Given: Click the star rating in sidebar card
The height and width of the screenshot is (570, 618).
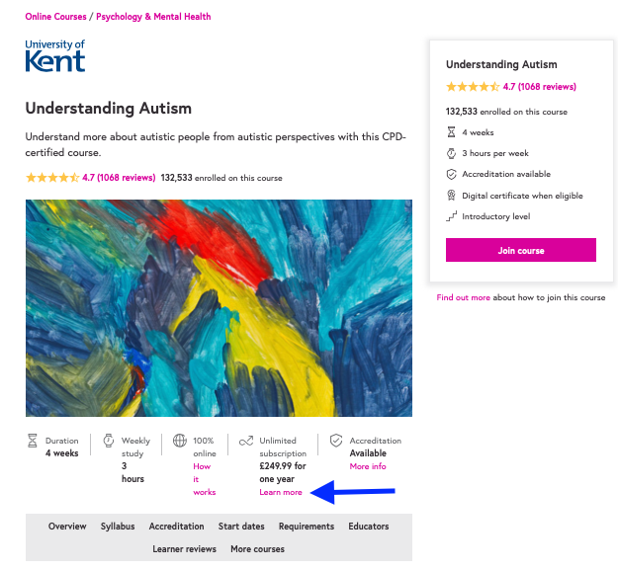Looking at the screenshot, I should pyautogui.click(x=473, y=87).
